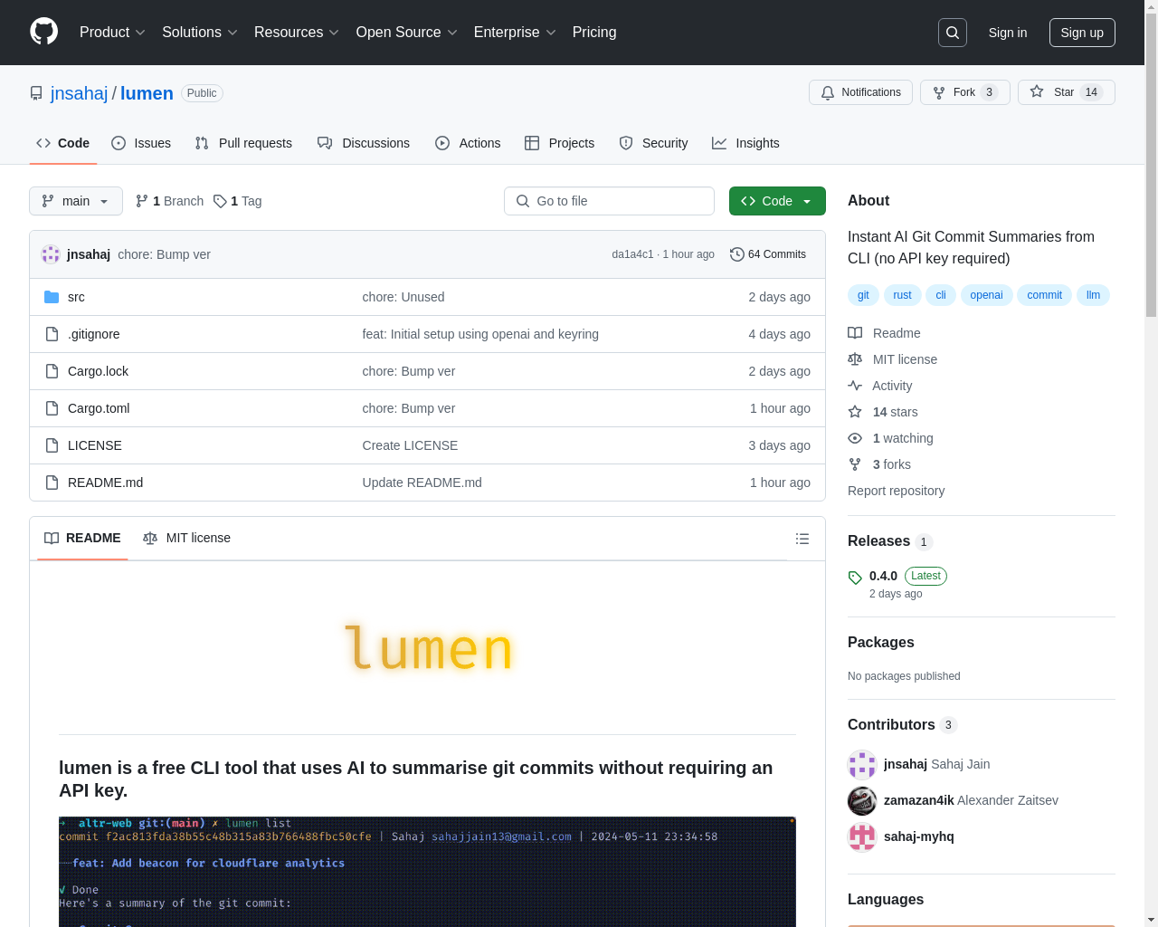Click the Sign in link
The width and height of the screenshot is (1158, 927).
click(x=1008, y=33)
